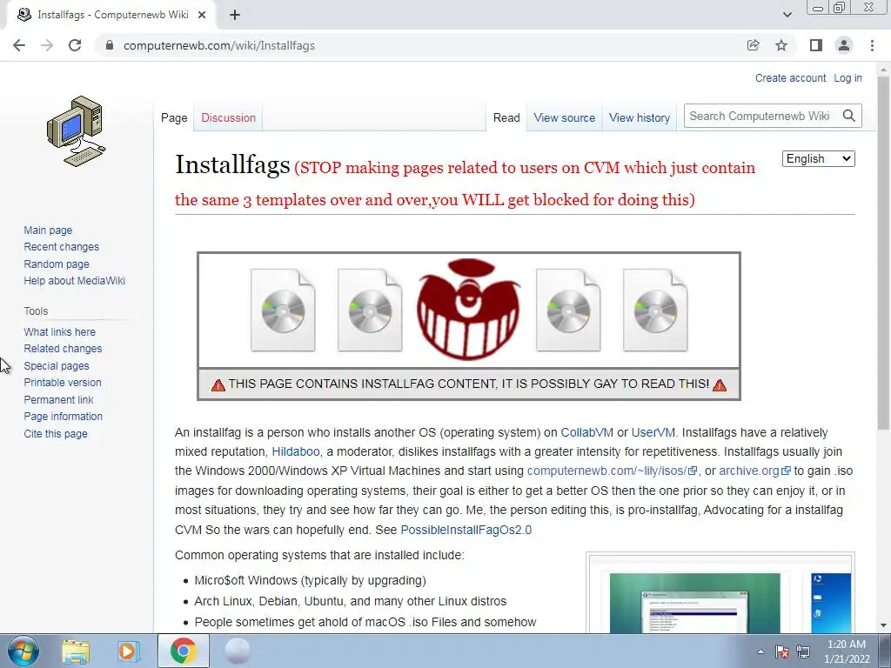This screenshot has width=891, height=668.
Task: Open computernewb.com/~lily/isos/ external link
Action: (x=612, y=471)
